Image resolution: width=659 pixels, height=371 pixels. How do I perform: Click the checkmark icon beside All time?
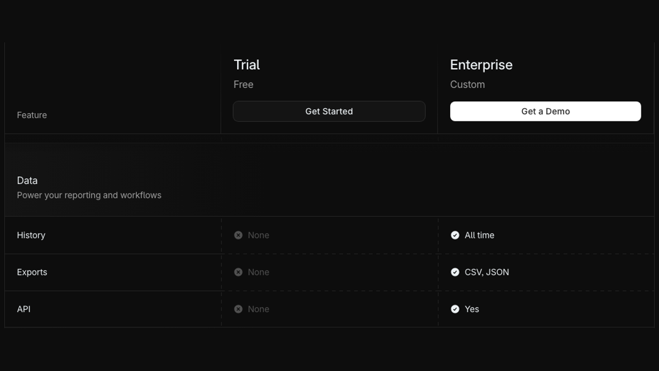click(455, 235)
